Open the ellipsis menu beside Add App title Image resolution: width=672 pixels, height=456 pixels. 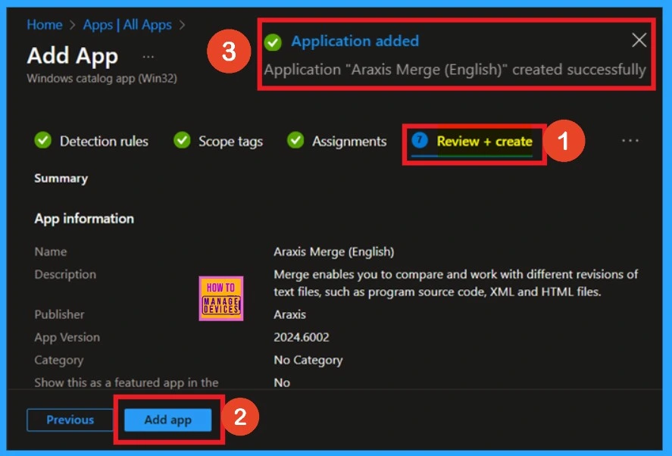click(148, 56)
